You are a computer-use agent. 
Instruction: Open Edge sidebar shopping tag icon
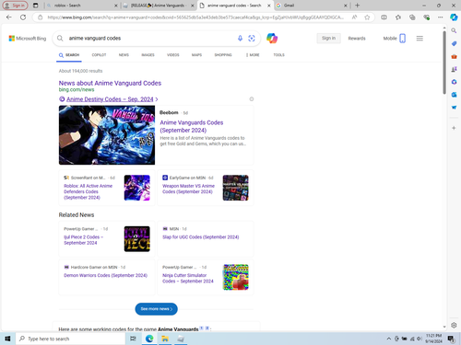(x=454, y=43)
